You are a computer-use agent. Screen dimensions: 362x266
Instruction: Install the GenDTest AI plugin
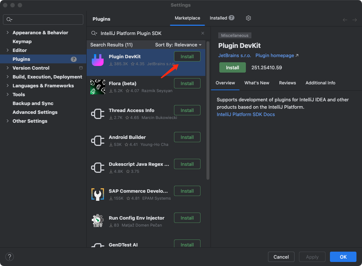point(187,244)
